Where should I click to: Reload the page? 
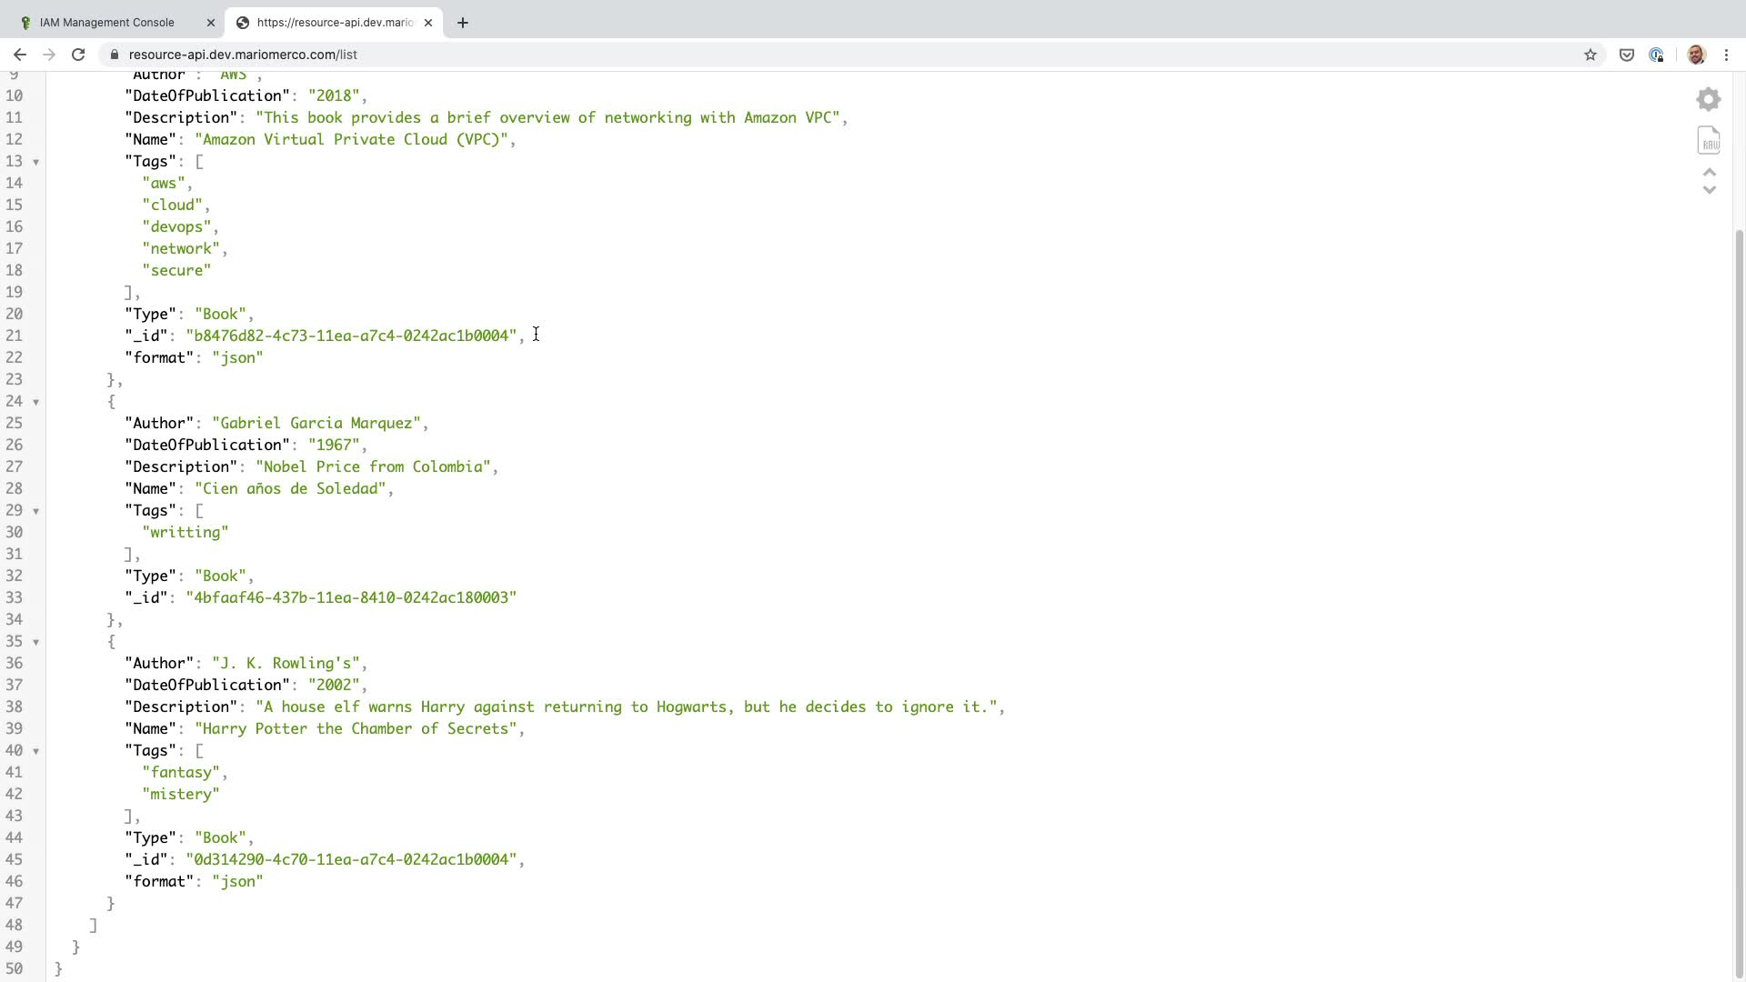pyautogui.click(x=78, y=55)
